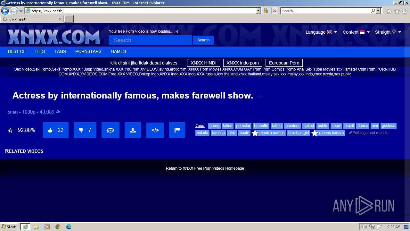Click the thumbs down button showing 7

point(85,130)
